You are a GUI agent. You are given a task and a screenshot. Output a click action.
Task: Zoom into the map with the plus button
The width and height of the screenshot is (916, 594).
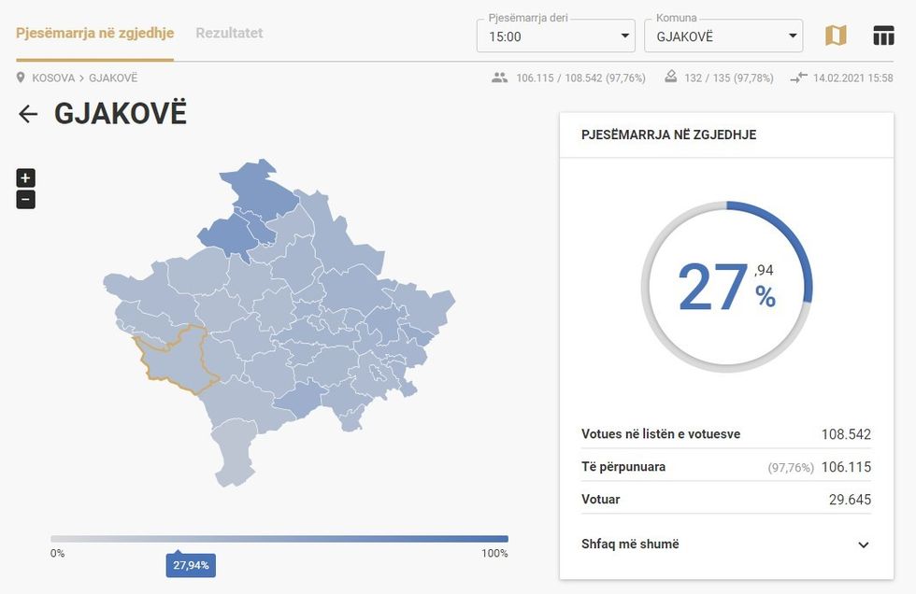(x=25, y=177)
